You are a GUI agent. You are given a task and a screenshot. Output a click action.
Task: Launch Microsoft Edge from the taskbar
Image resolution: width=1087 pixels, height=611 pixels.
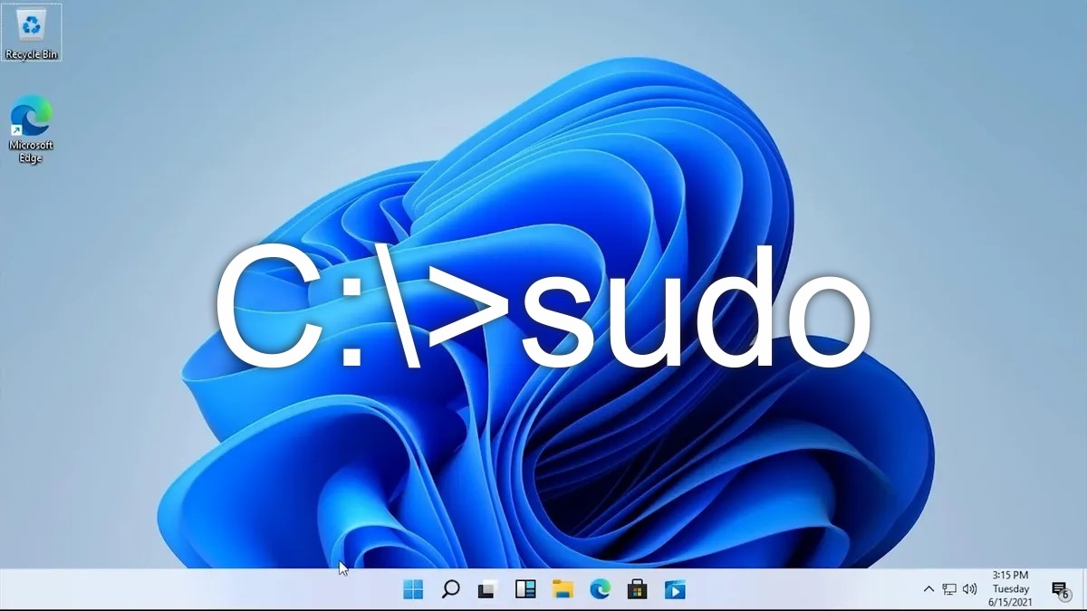(600, 590)
